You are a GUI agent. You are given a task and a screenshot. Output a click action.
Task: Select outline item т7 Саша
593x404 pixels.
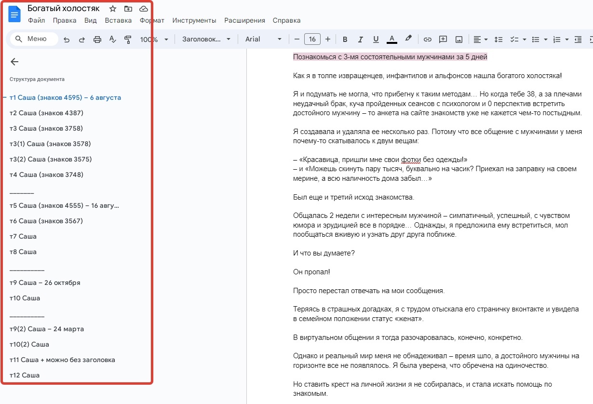point(23,236)
